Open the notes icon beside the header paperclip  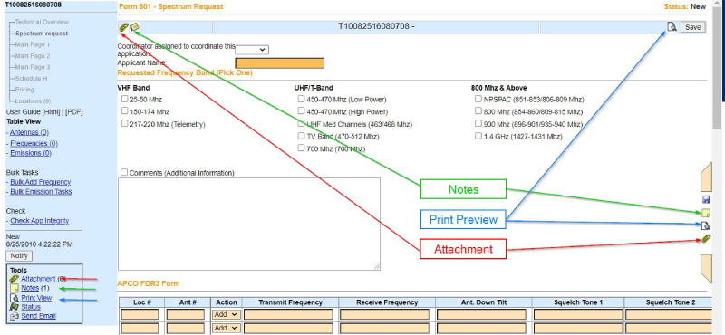[x=134, y=27]
